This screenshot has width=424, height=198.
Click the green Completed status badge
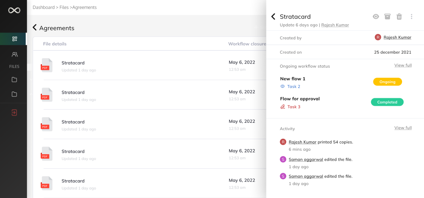click(x=387, y=102)
